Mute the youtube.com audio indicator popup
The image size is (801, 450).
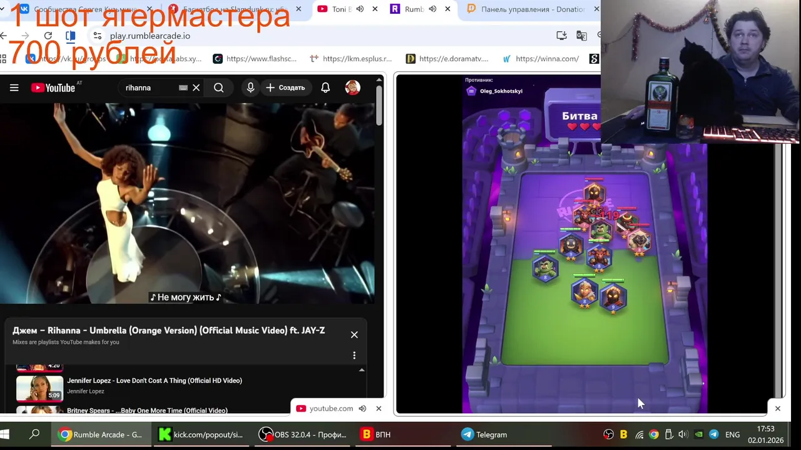[x=362, y=409]
